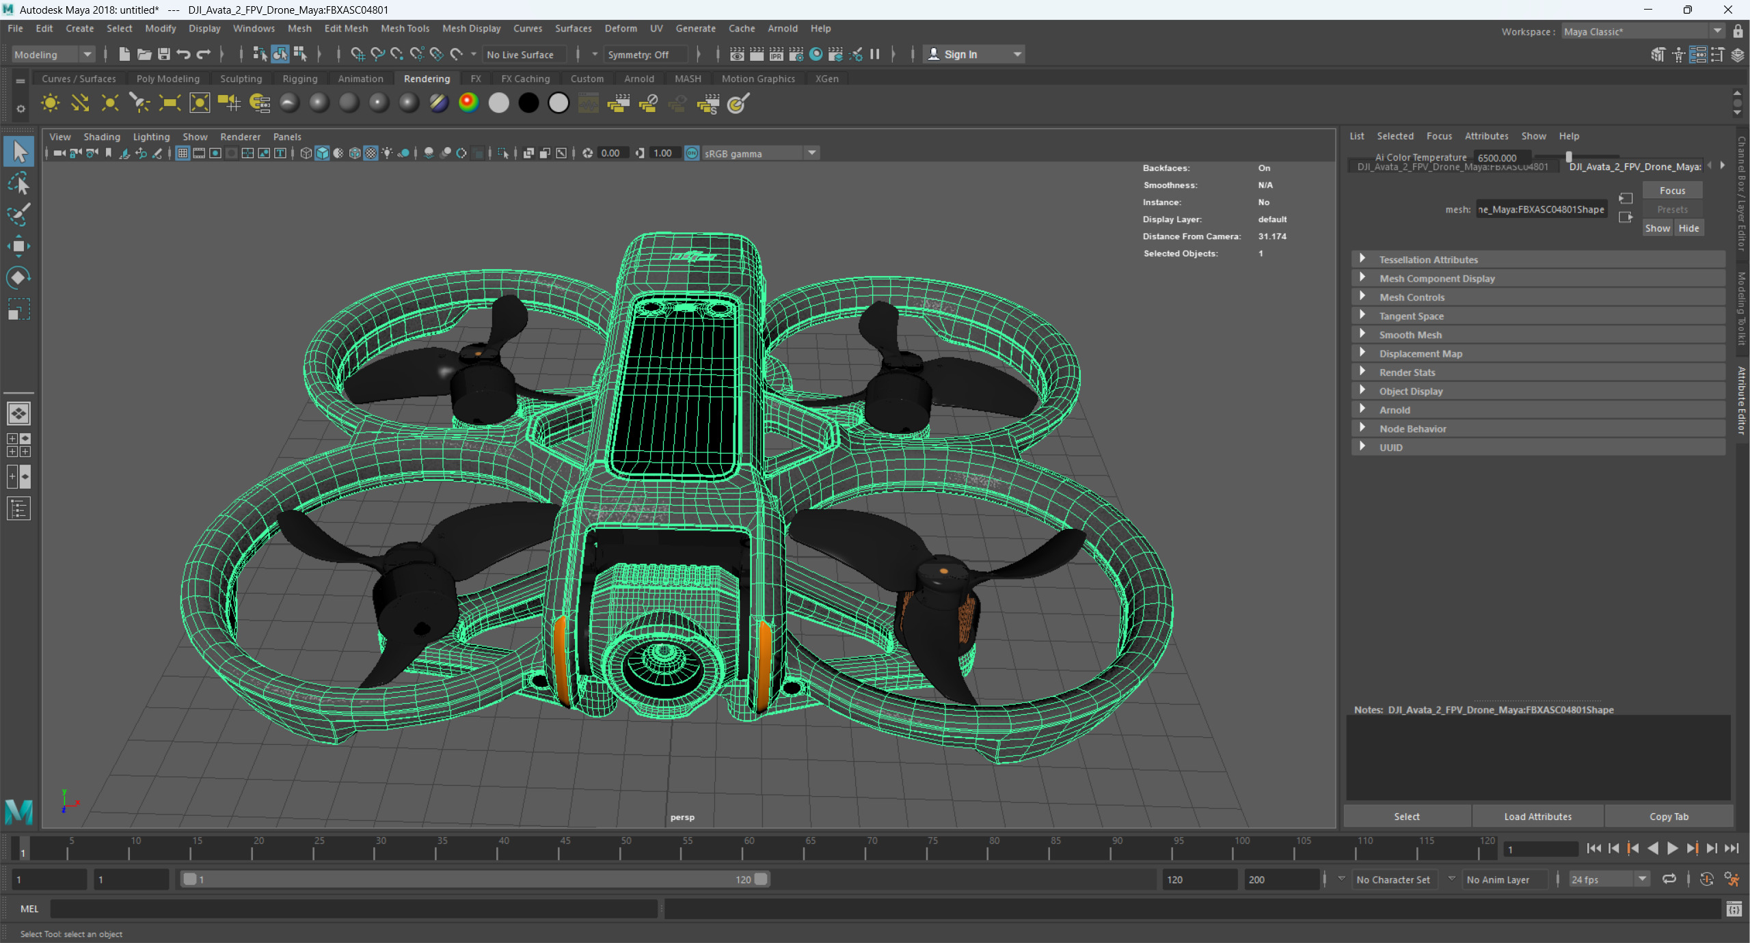Activate the Scale tool in the toolbox
The image size is (1750, 943).
[x=19, y=309]
